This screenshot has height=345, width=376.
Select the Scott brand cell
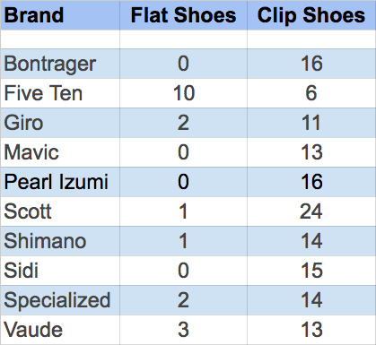tap(60, 211)
